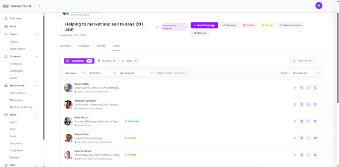Rename this campaign
339x167 pixels.
[229, 25]
